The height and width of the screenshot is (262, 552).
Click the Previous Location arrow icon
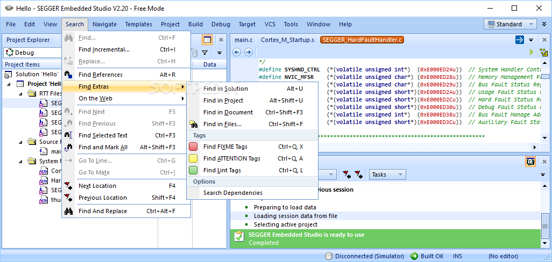(x=68, y=198)
